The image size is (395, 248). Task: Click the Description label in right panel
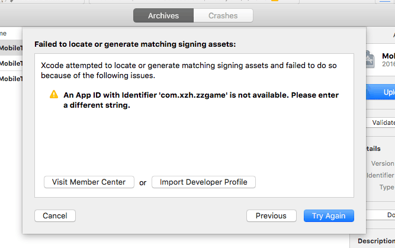pyautogui.click(x=375, y=241)
